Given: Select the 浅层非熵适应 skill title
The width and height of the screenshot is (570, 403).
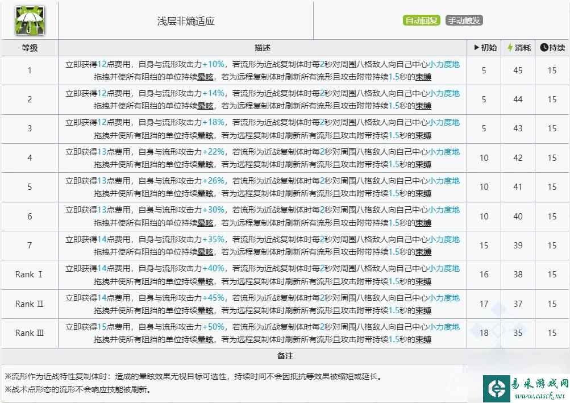Looking at the screenshot, I should tap(186, 21).
